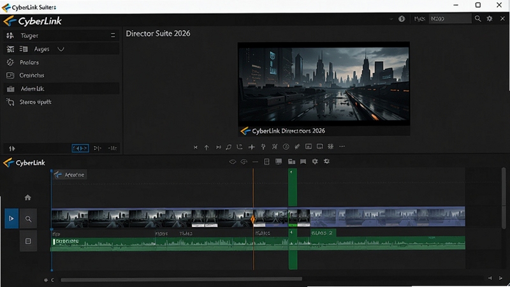510x287 pixels.
Task: Close the header panel with the X
Action: (502, 19)
